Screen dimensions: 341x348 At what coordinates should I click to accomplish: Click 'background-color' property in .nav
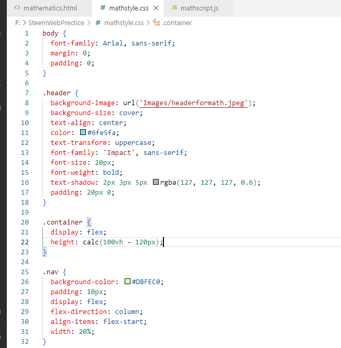point(83,282)
